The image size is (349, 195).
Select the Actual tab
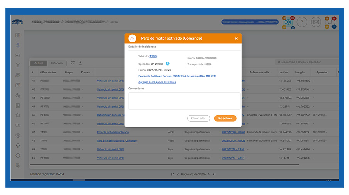click(x=39, y=63)
